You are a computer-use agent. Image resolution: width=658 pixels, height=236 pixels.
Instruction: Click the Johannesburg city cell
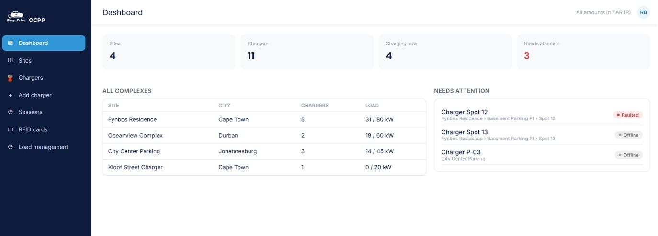tap(238, 151)
